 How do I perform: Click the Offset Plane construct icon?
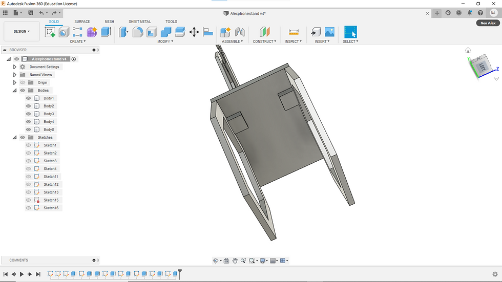tap(264, 32)
